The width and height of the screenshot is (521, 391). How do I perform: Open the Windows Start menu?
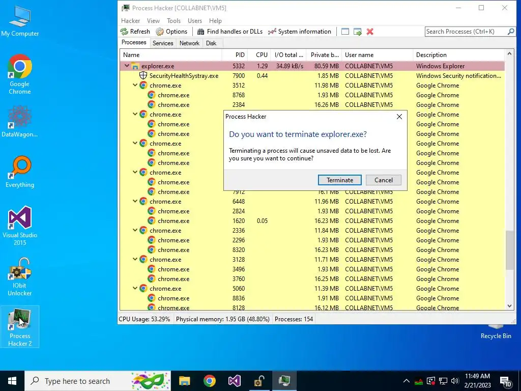pos(12,381)
